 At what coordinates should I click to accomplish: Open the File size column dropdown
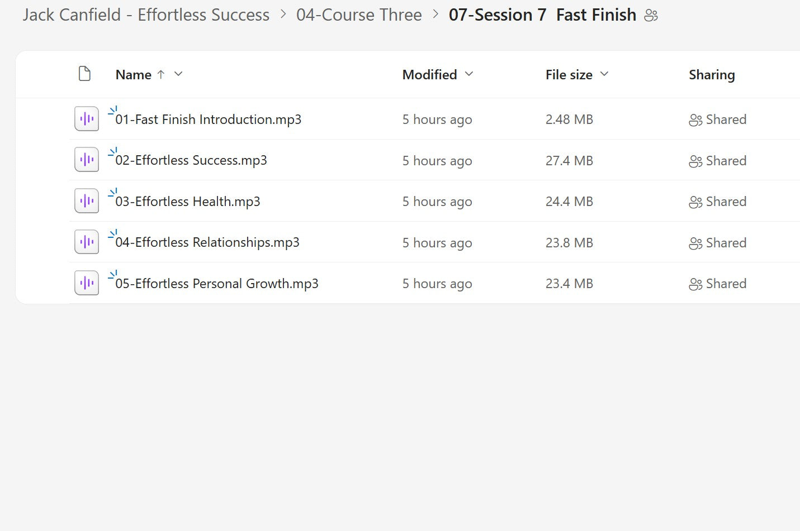(x=604, y=74)
